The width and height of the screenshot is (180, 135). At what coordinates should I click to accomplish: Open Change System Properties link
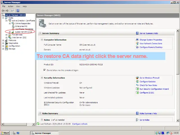tap(151, 40)
